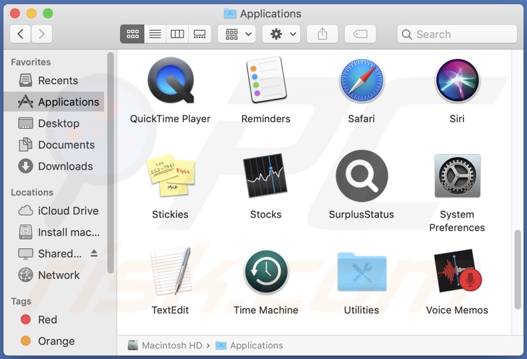
Task: Click the Applications folder icon in title bar
Action: (x=230, y=13)
